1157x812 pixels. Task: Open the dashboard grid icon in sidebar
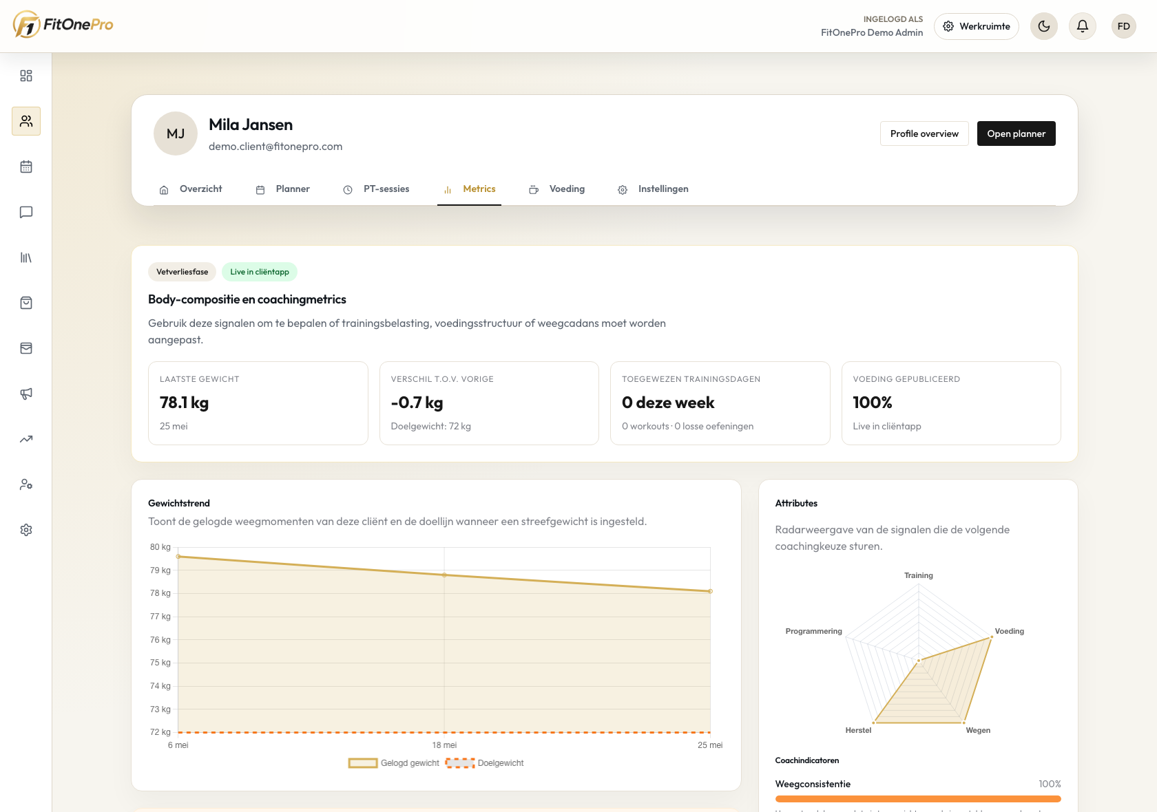click(x=26, y=76)
